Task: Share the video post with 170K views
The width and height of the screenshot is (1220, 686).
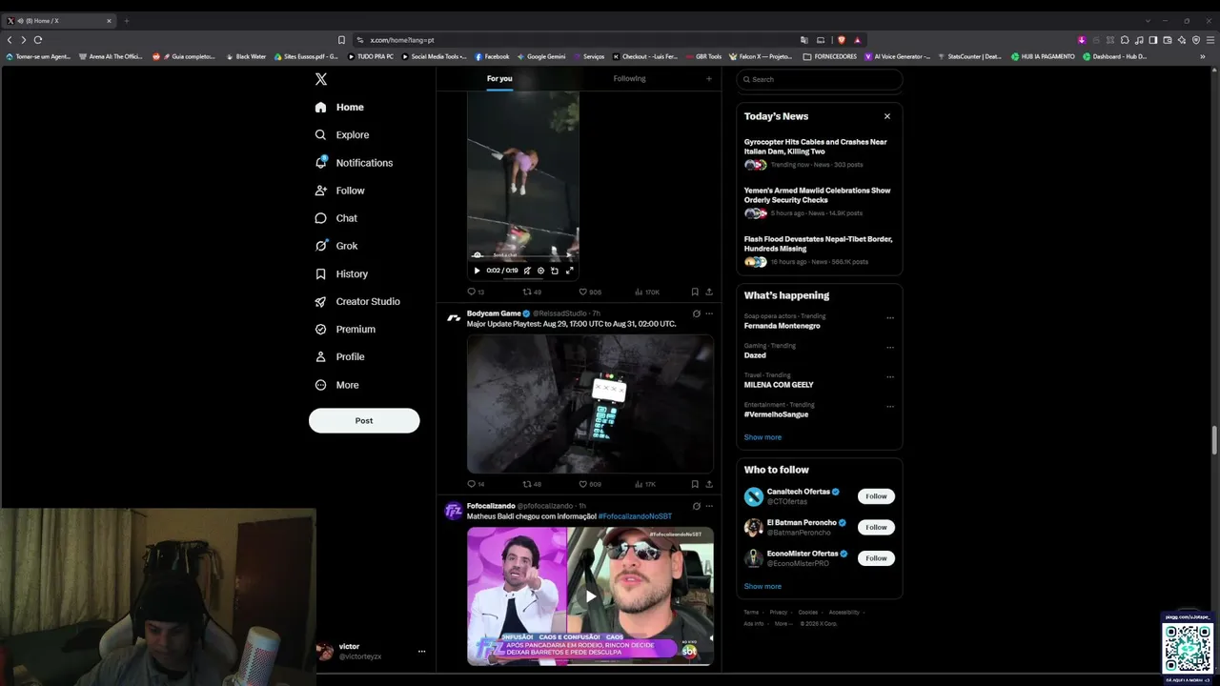Action: [709, 292]
